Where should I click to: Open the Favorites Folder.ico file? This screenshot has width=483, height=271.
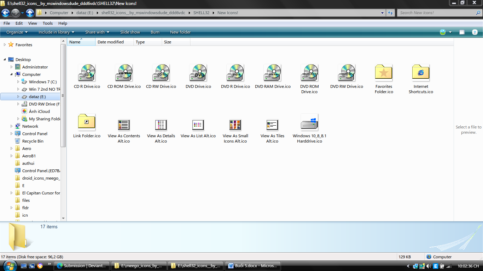(384, 72)
